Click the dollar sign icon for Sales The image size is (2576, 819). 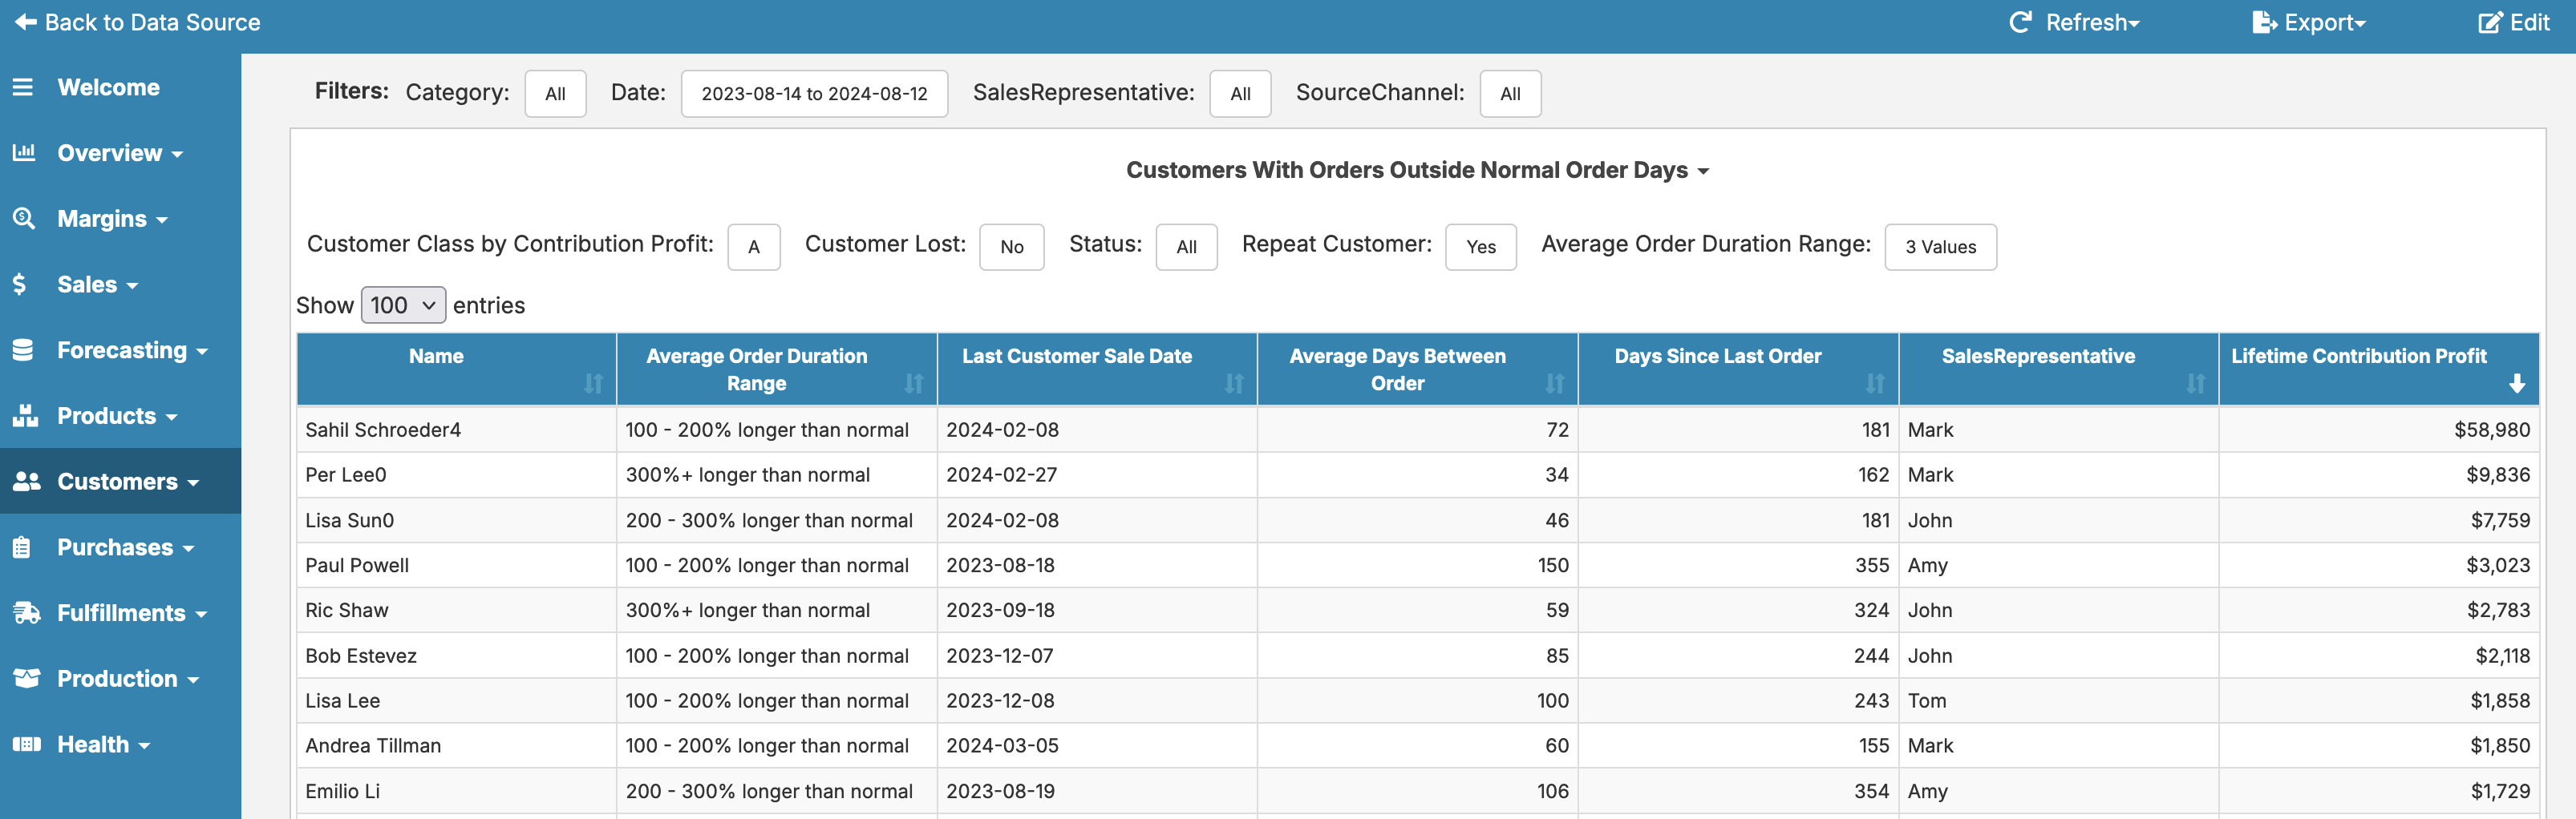20,284
